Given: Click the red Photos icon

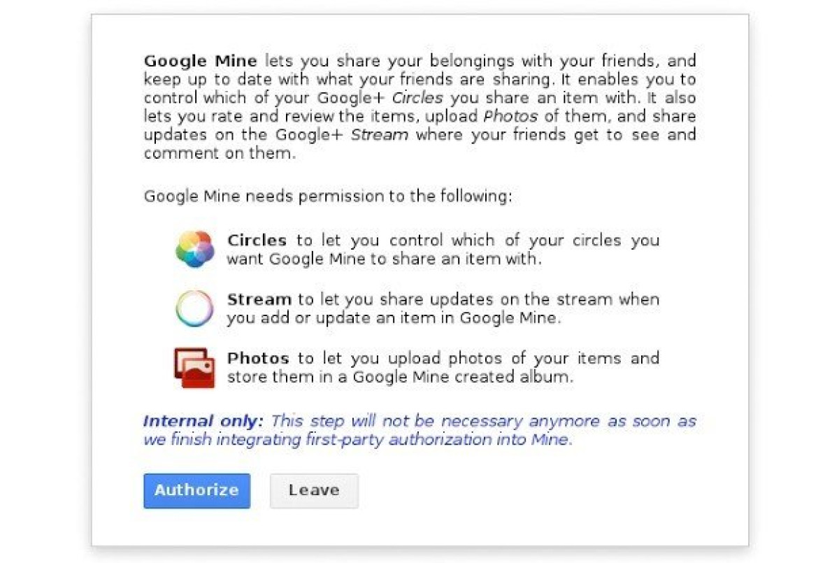Looking at the screenshot, I should [x=194, y=368].
